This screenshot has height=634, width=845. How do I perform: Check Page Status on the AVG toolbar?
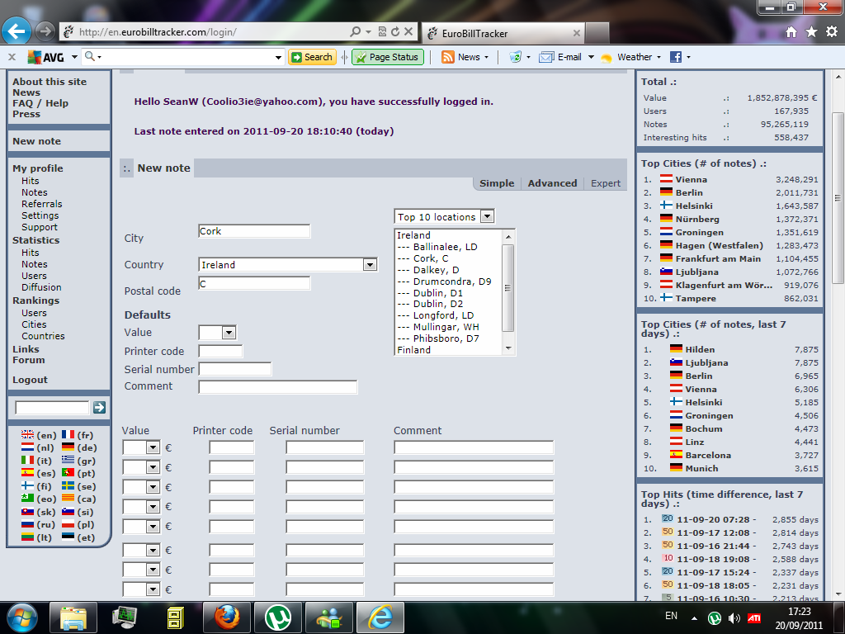pos(387,57)
